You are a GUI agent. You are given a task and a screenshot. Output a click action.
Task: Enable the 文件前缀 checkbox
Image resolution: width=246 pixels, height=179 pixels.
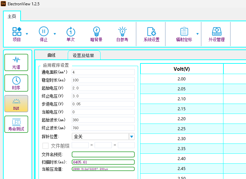45,146
